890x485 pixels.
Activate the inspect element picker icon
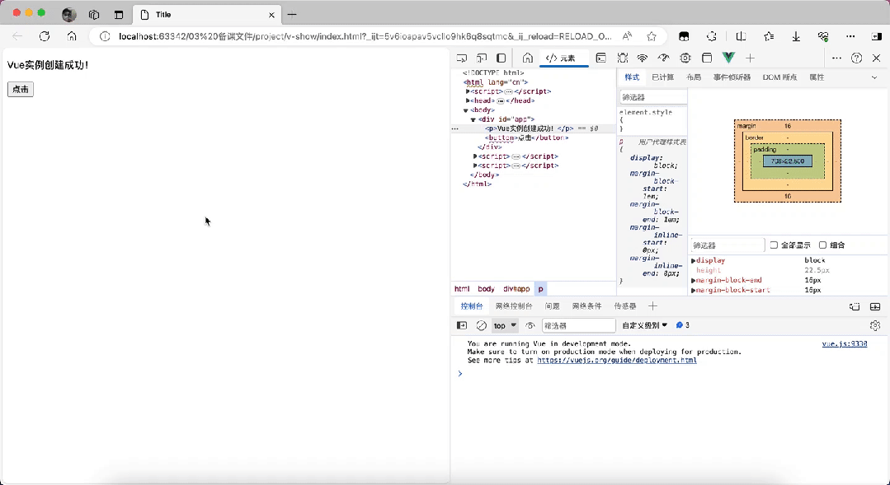tap(461, 58)
